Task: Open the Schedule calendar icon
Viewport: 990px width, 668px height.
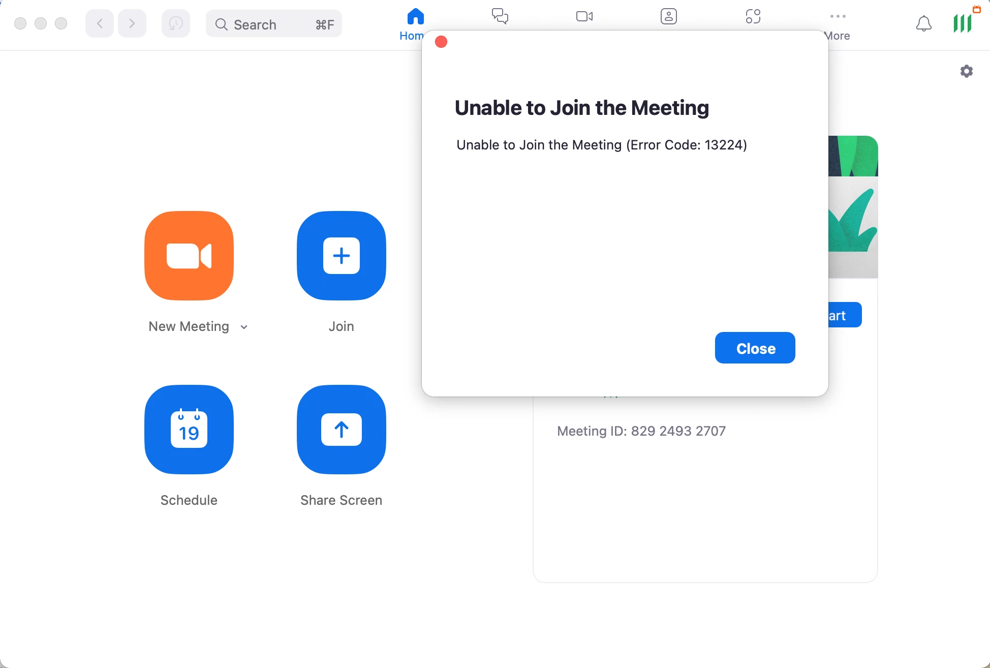Action: (189, 430)
